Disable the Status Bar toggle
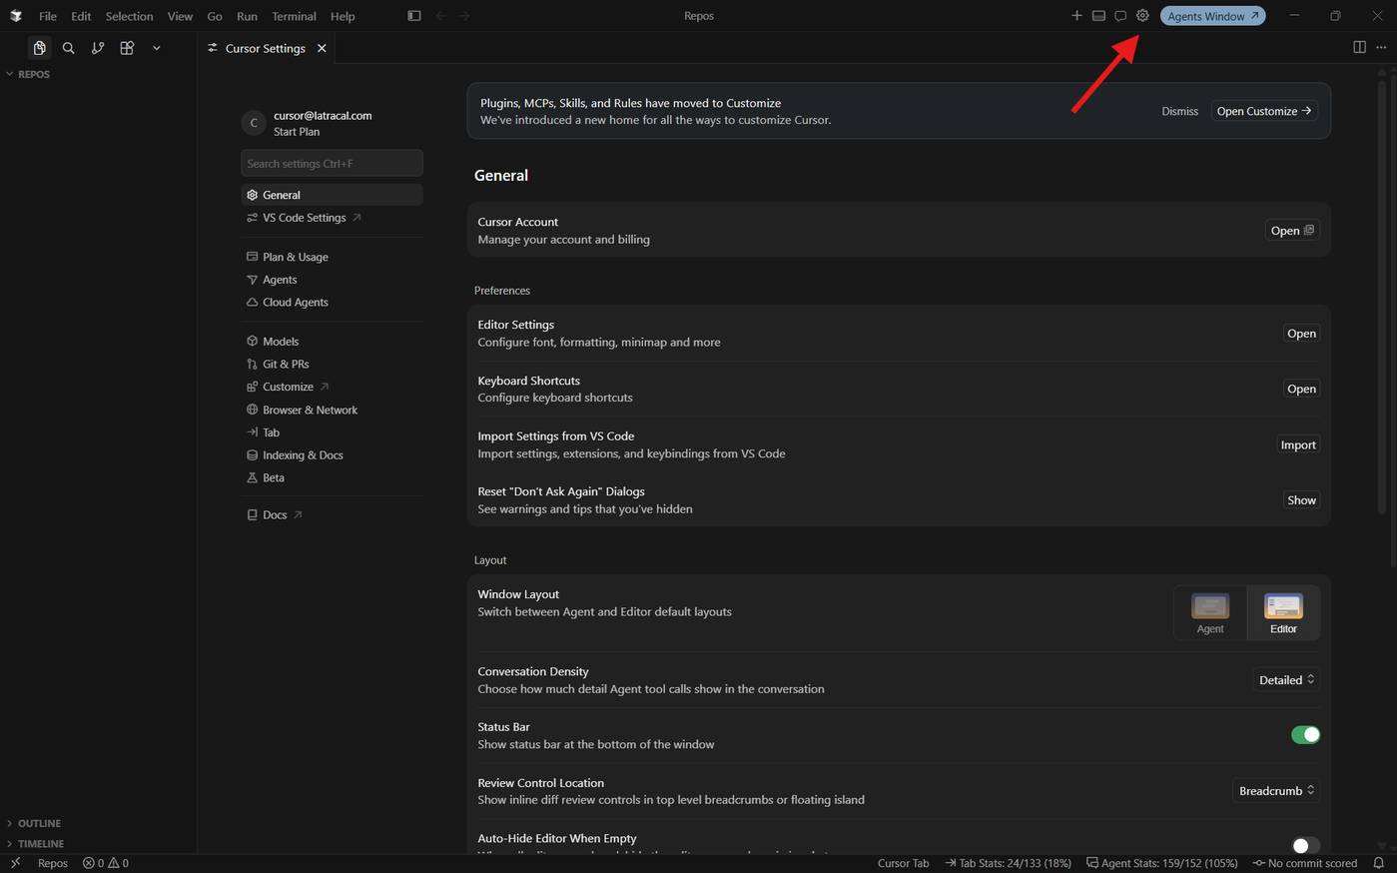 [x=1305, y=735]
